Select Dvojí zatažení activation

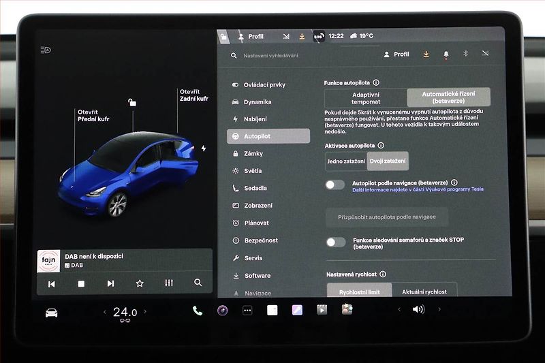point(388,161)
